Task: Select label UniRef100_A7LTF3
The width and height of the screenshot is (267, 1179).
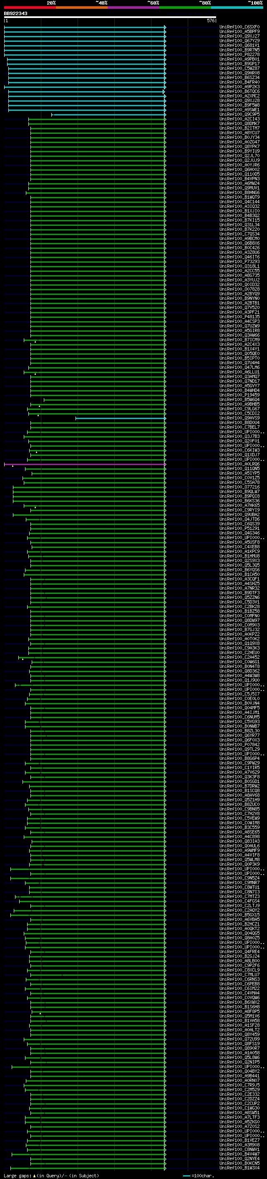Action: (239, 1117)
